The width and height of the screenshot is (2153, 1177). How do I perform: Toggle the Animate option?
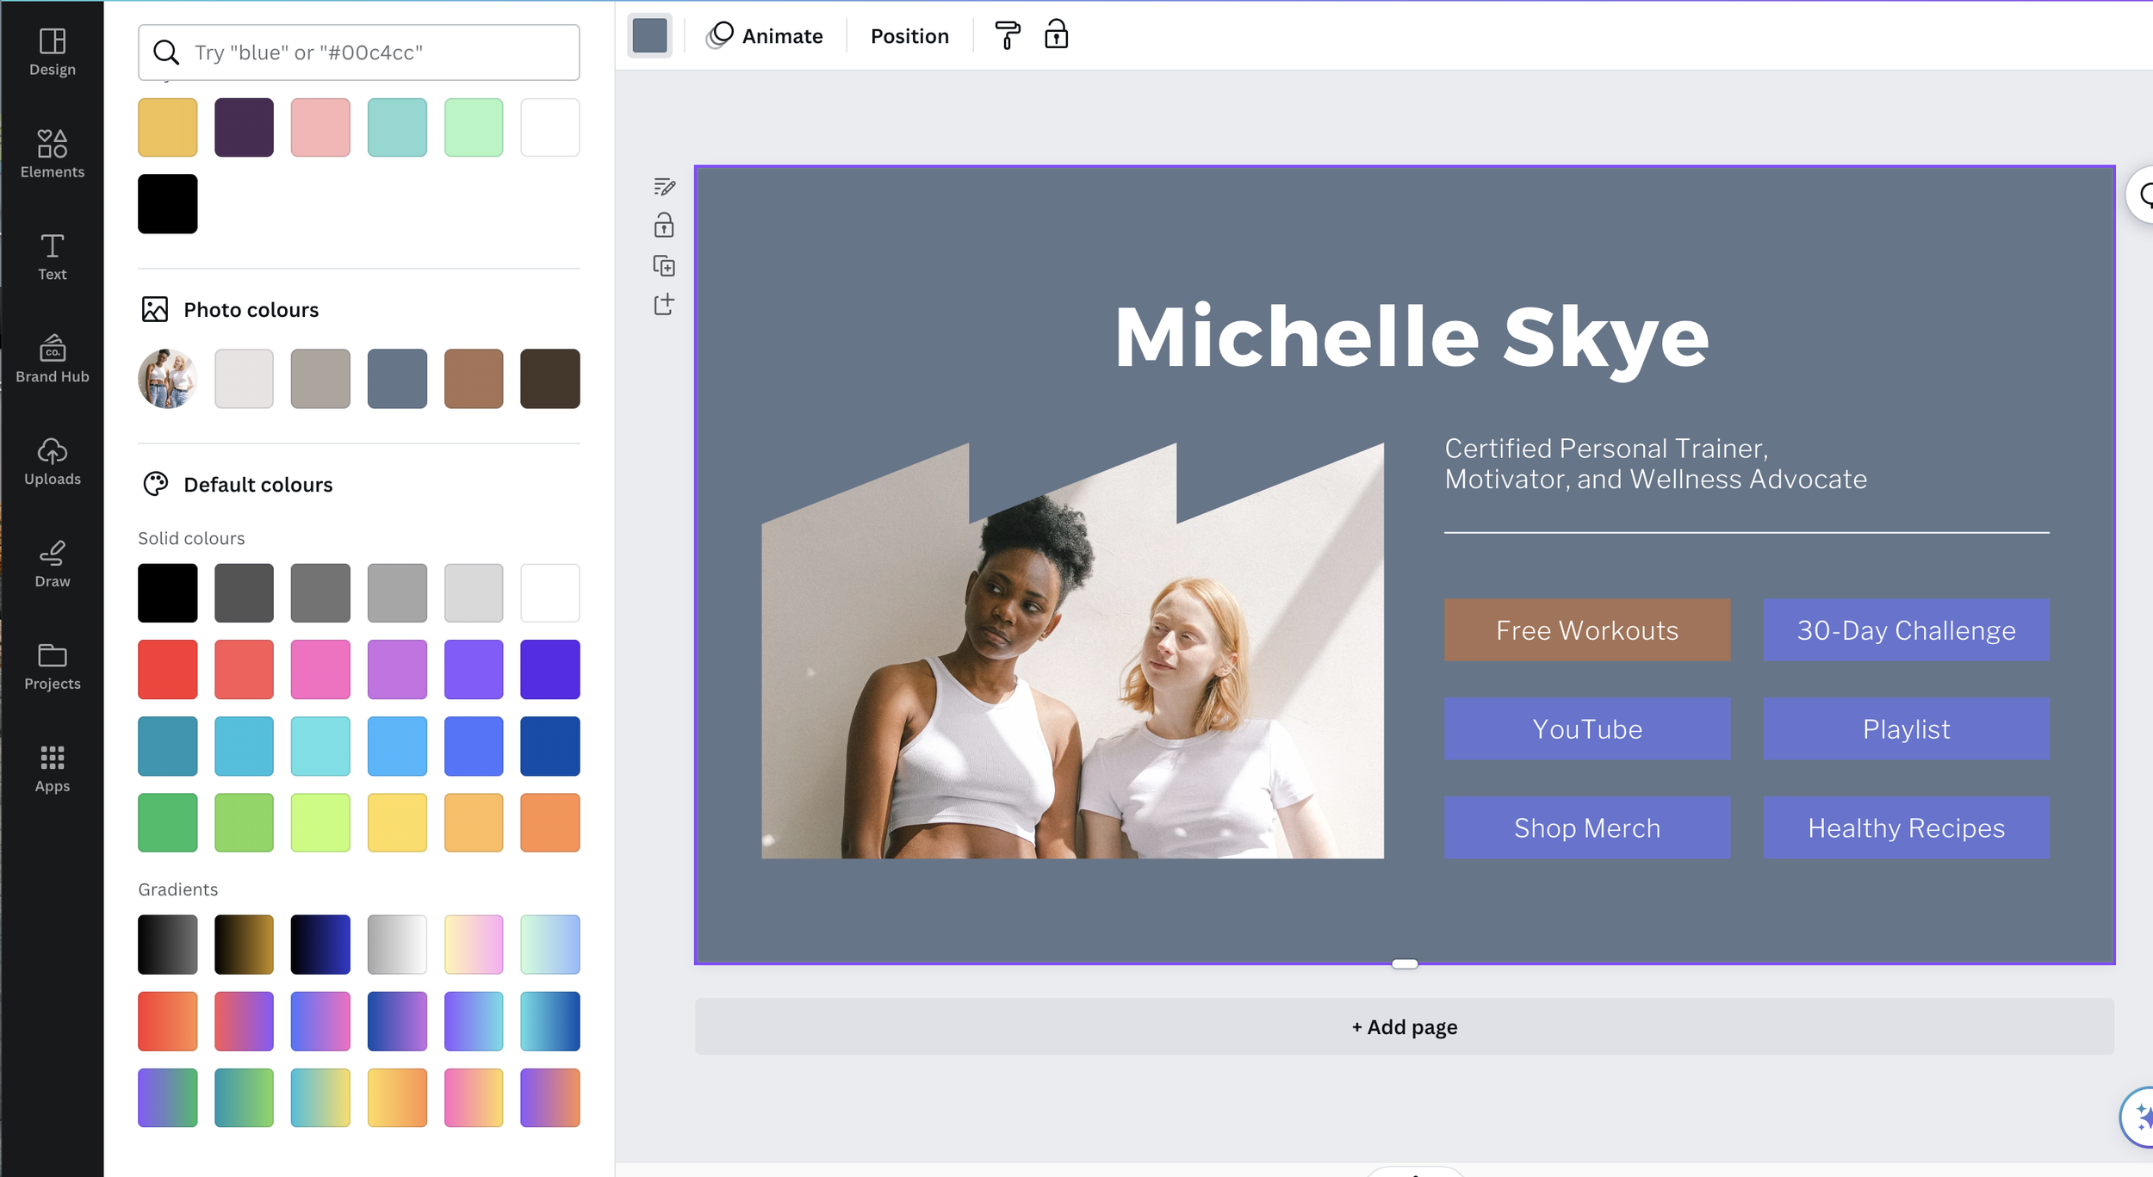point(764,36)
